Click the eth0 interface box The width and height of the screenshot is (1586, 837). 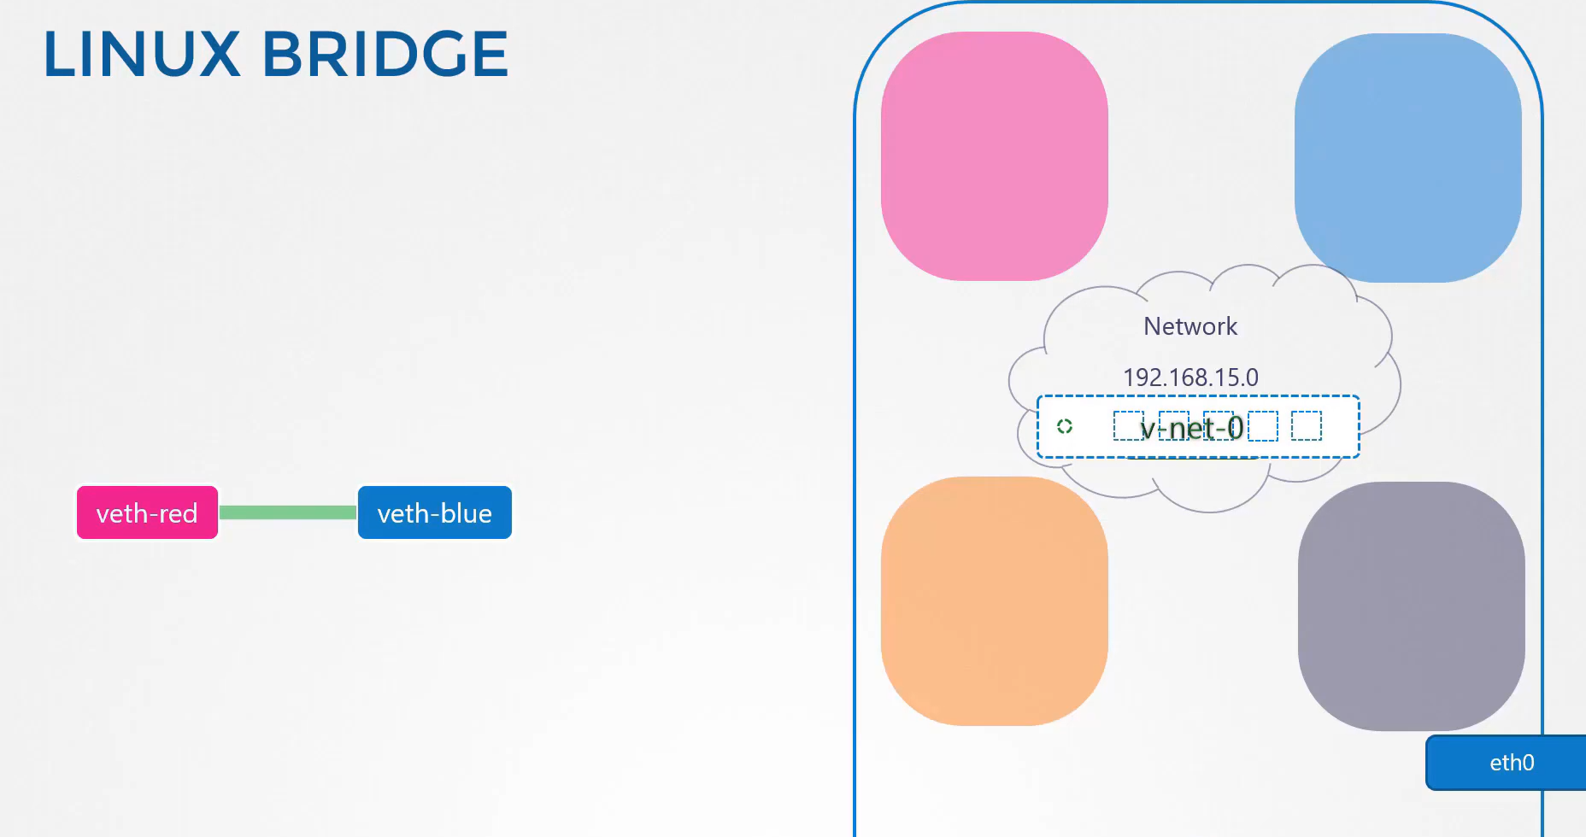pos(1506,763)
